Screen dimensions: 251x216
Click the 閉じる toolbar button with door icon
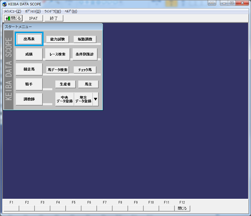(13, 18)
